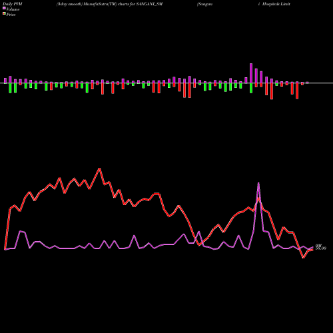Click the 'Daily PVM' title text
This screenshot has height=333, width=333.
[12, 4]
